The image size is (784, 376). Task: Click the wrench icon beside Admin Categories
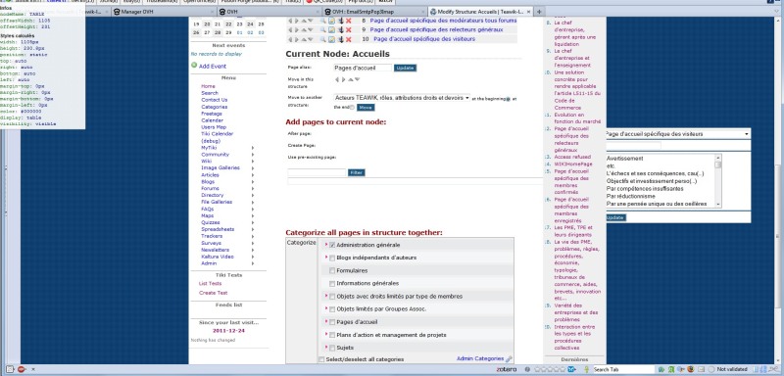(x=509, y=358)
